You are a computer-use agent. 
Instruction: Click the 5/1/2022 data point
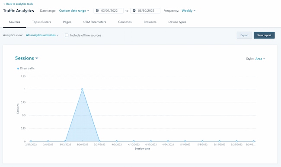click(185, 141)
